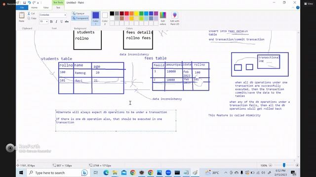Click the Undo arrow icon
The height and width of the screenshot is (177, 316).
[x=30, y=2]
